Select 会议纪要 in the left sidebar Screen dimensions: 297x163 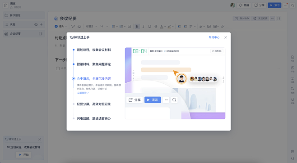(x=24, y=34)
